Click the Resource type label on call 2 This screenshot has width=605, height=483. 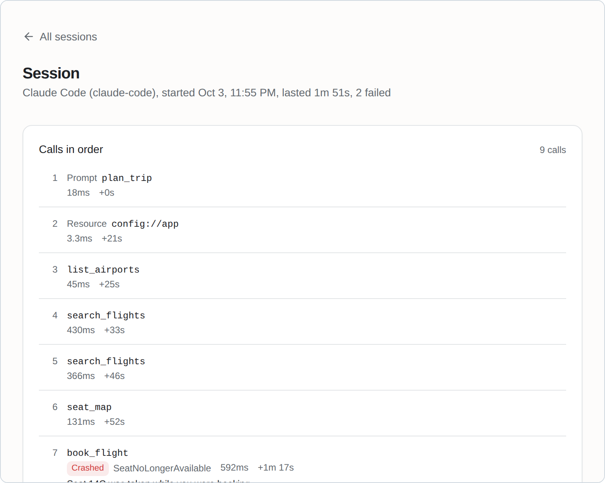coord(87,224)
